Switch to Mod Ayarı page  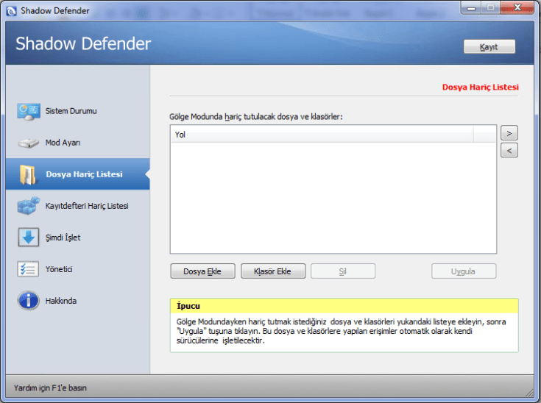pyautogui.click(x=63, y=143)
